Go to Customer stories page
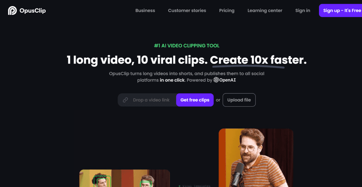This screenshot has height=187, width=362. (x=187, y=11)
